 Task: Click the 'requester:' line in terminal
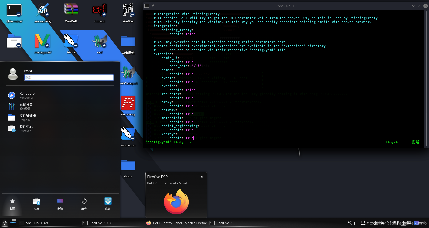click(x=171, y=94)
